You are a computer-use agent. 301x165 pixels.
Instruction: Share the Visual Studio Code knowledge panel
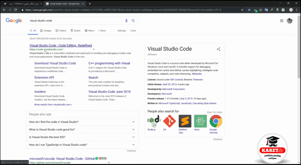(218, 49)
